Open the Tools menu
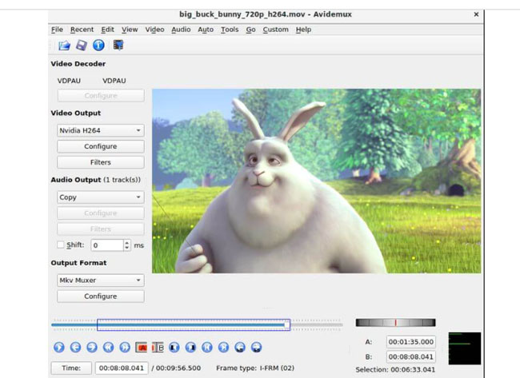520x378 pixels. 230,30
